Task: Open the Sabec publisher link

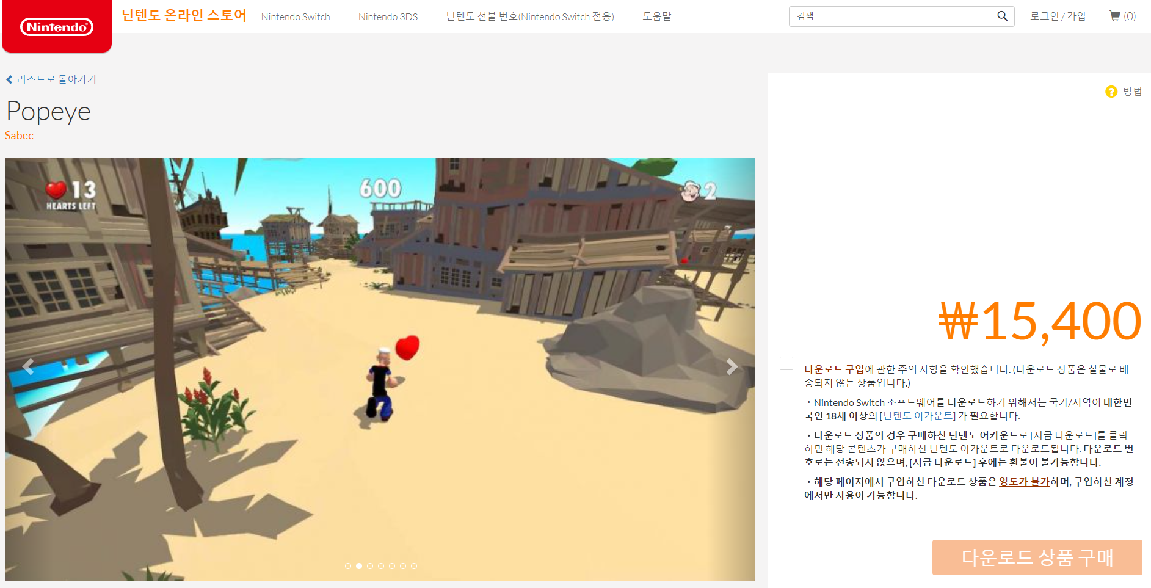Action: [19, 136]
